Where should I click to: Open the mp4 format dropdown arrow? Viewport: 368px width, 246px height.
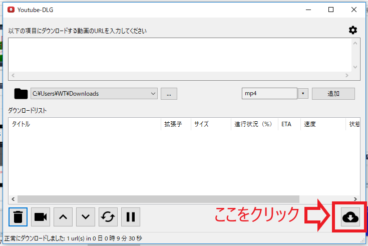tap(303, 94)
